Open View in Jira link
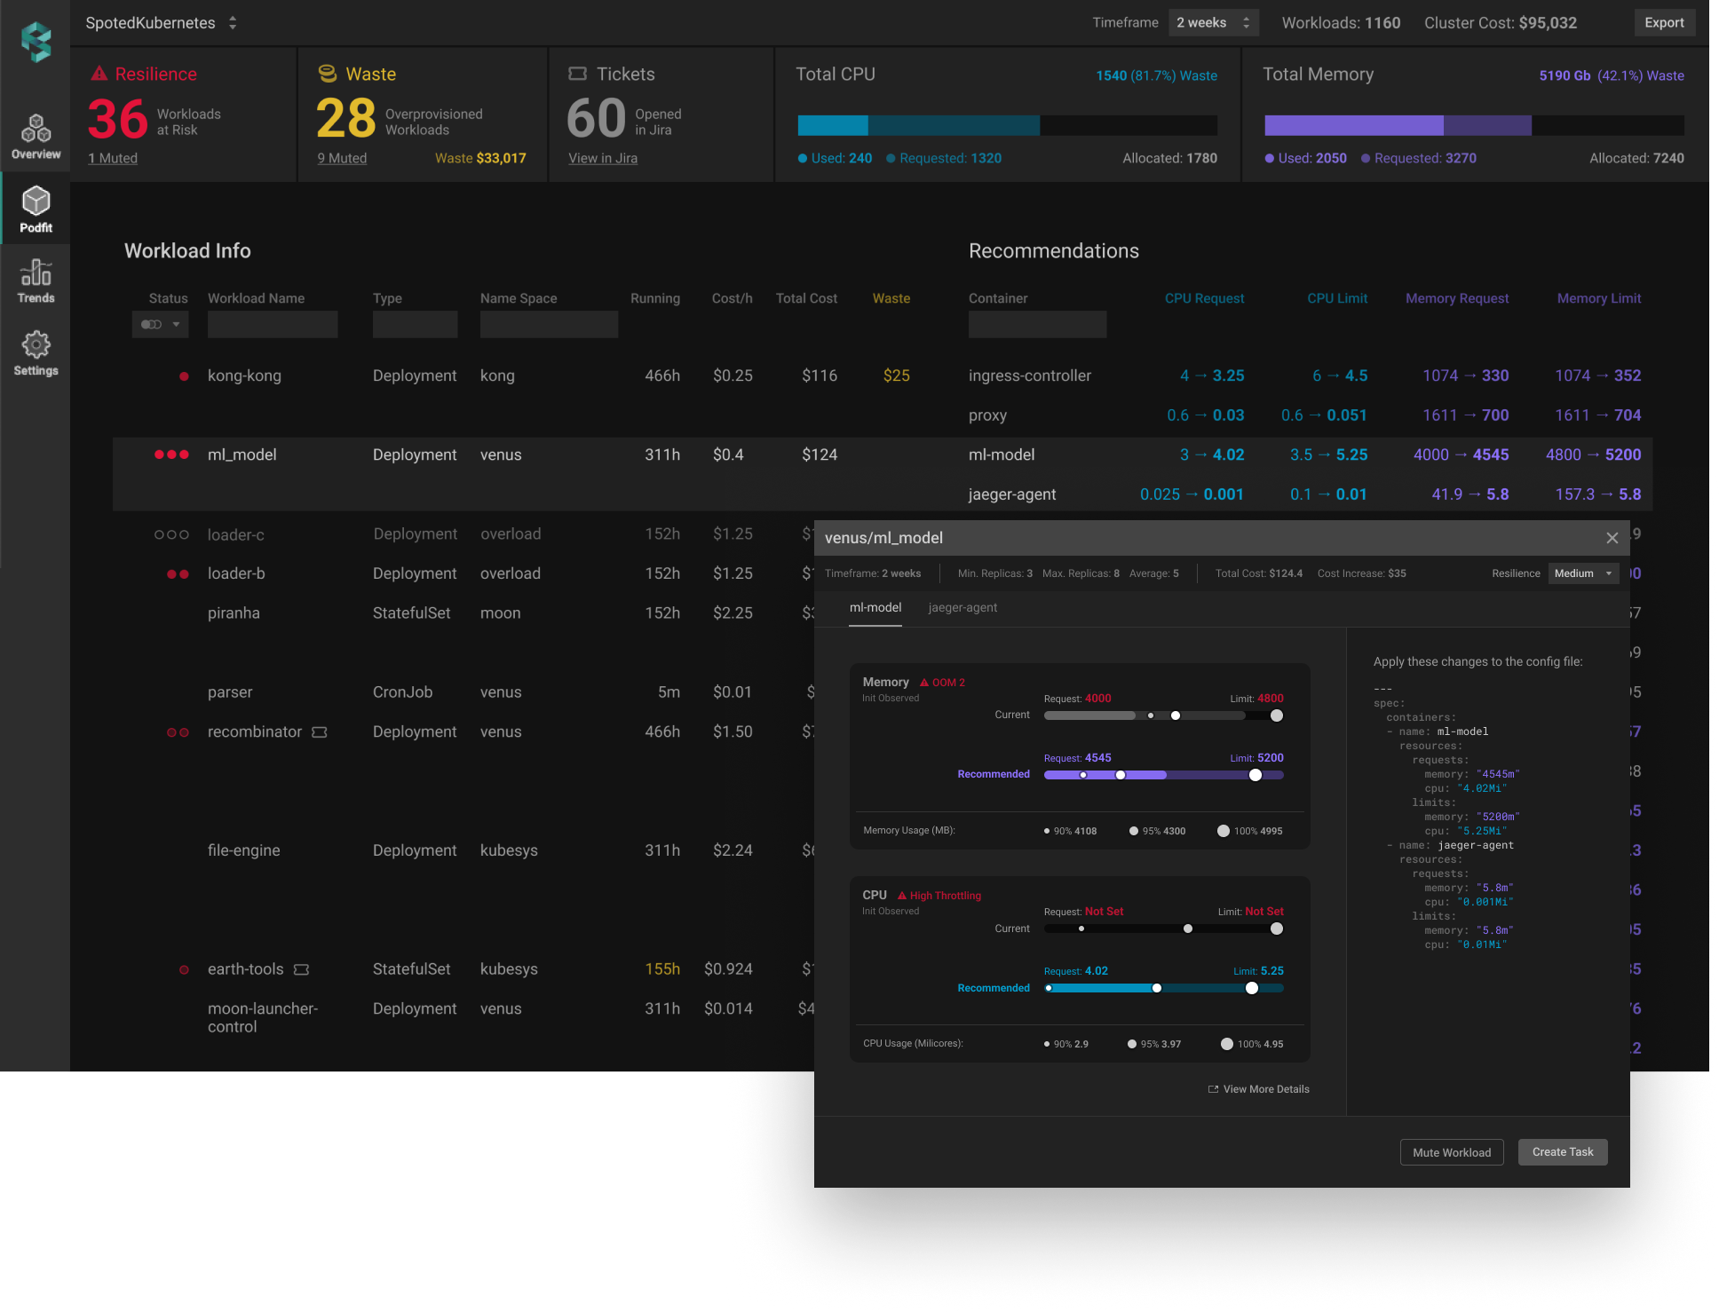 [603, 158]
